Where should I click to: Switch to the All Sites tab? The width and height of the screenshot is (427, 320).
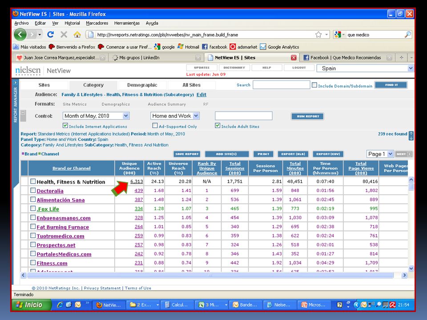[191, 85]
